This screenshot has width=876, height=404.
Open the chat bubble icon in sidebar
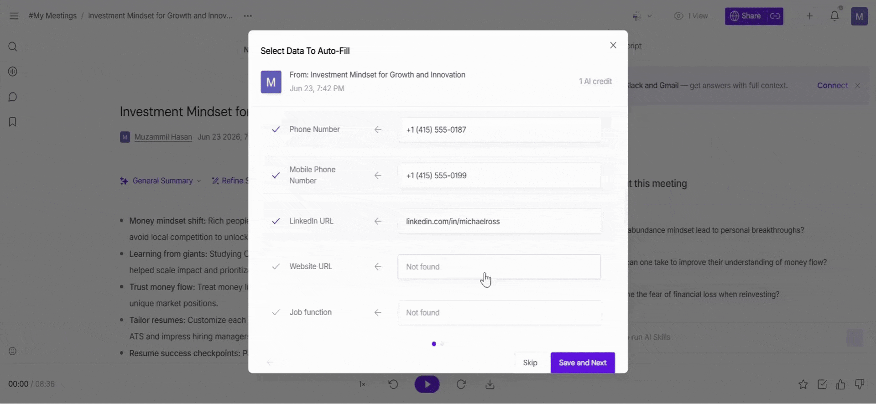[13, 97]
